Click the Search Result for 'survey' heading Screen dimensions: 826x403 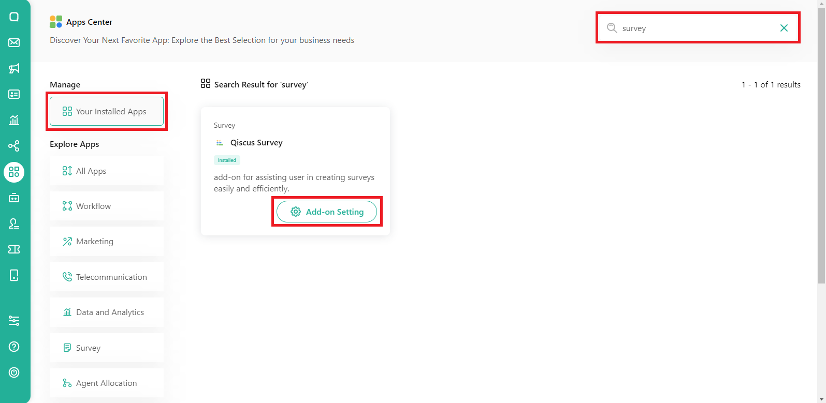[x=261, y=84]
